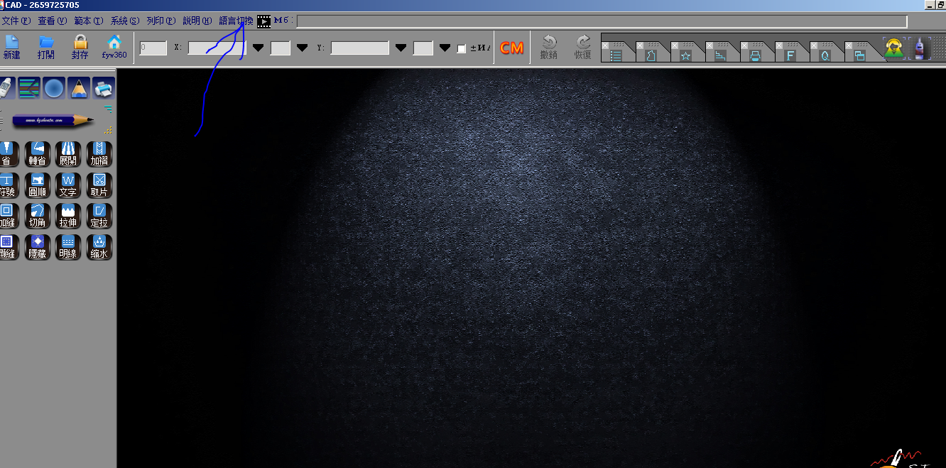Open the printer-icon tab panel
The height and width of the screenshot is (468, 946).
point(755,55)
